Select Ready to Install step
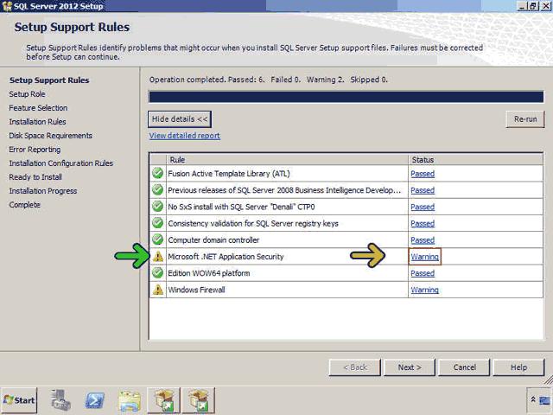The height and width of the screenshot is (415, 553). (35, 176)
